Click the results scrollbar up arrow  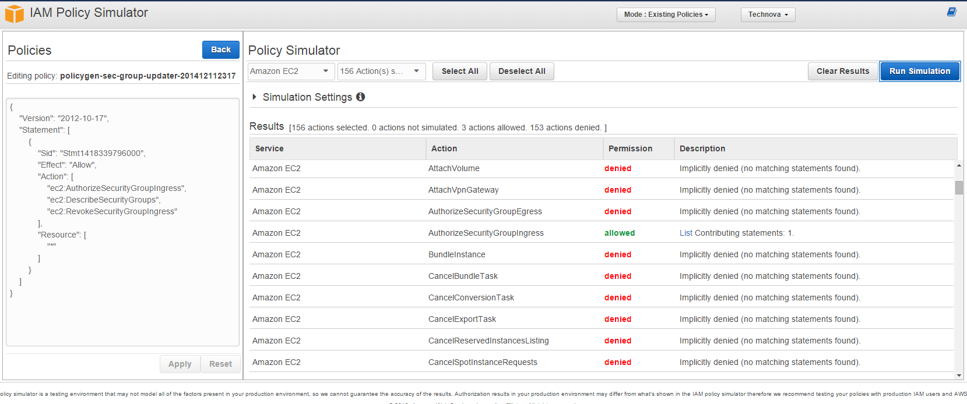[959, 166]
